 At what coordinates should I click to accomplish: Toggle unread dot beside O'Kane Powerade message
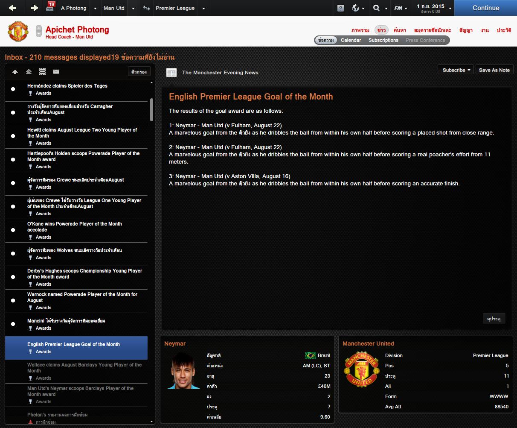(x=13, y=230)
